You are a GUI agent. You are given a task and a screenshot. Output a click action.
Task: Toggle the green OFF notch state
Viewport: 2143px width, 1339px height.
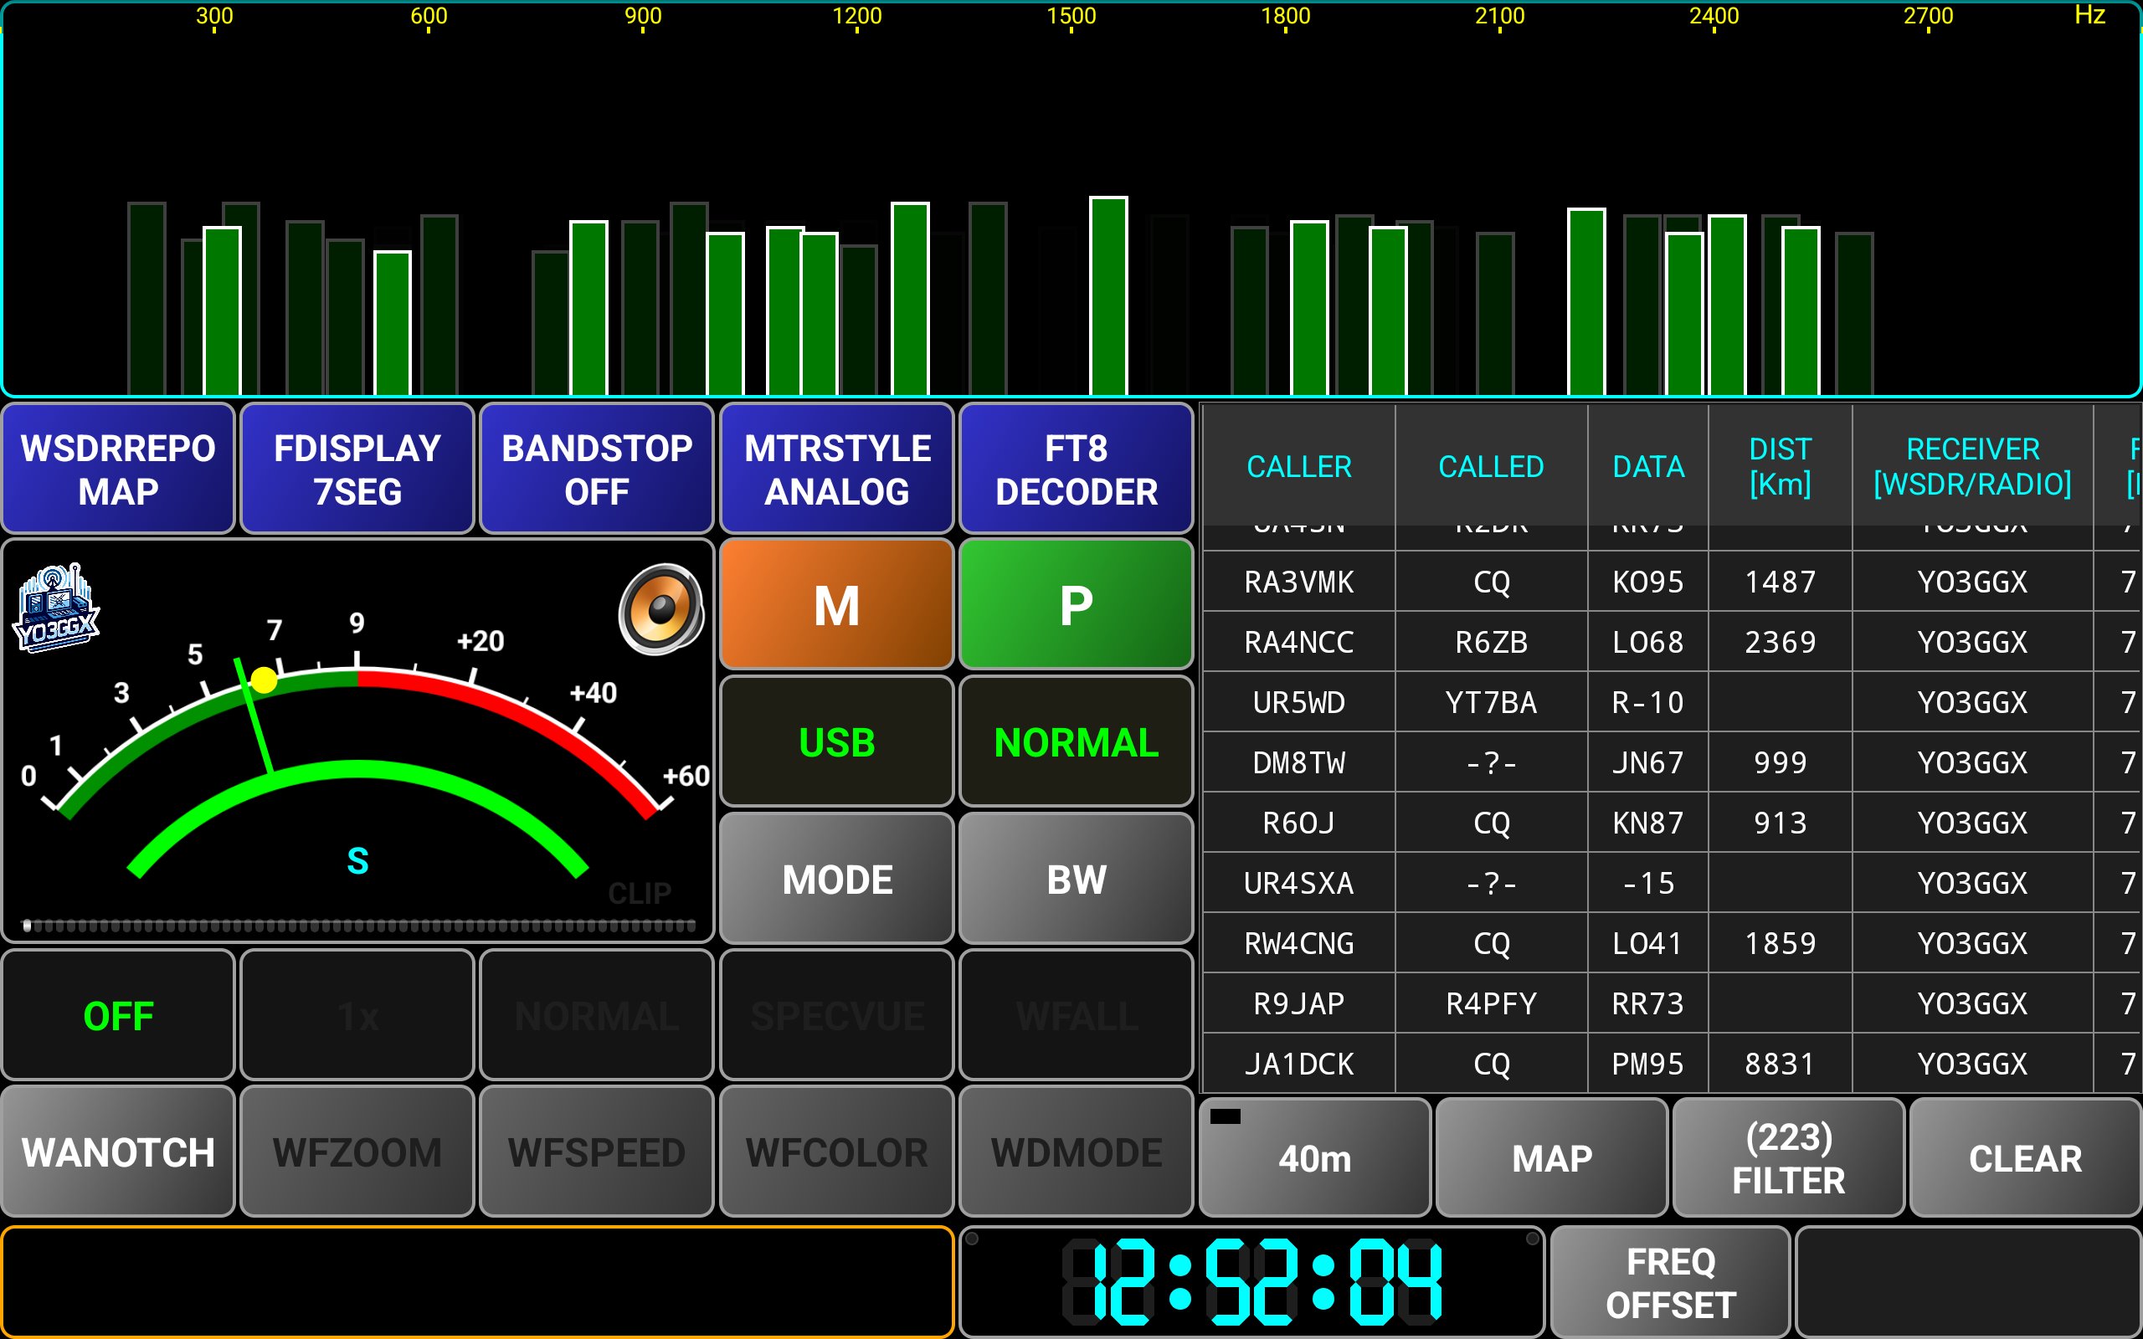(x=118, y=1016)
